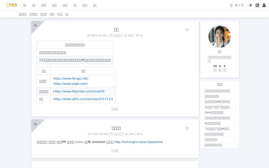Viewport: 269px width, 168px height.
Task: Click the table row beginning with 11
Action: tap(75, 60)
